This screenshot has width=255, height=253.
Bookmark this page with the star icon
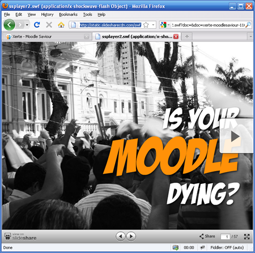[x=146, y=25]
